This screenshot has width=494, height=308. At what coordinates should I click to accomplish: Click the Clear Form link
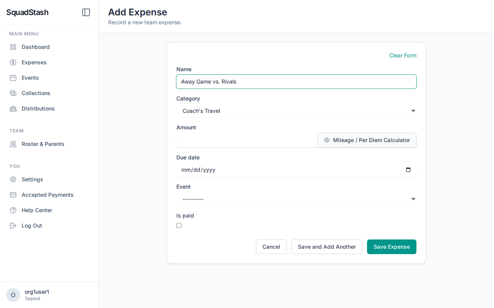403,55
